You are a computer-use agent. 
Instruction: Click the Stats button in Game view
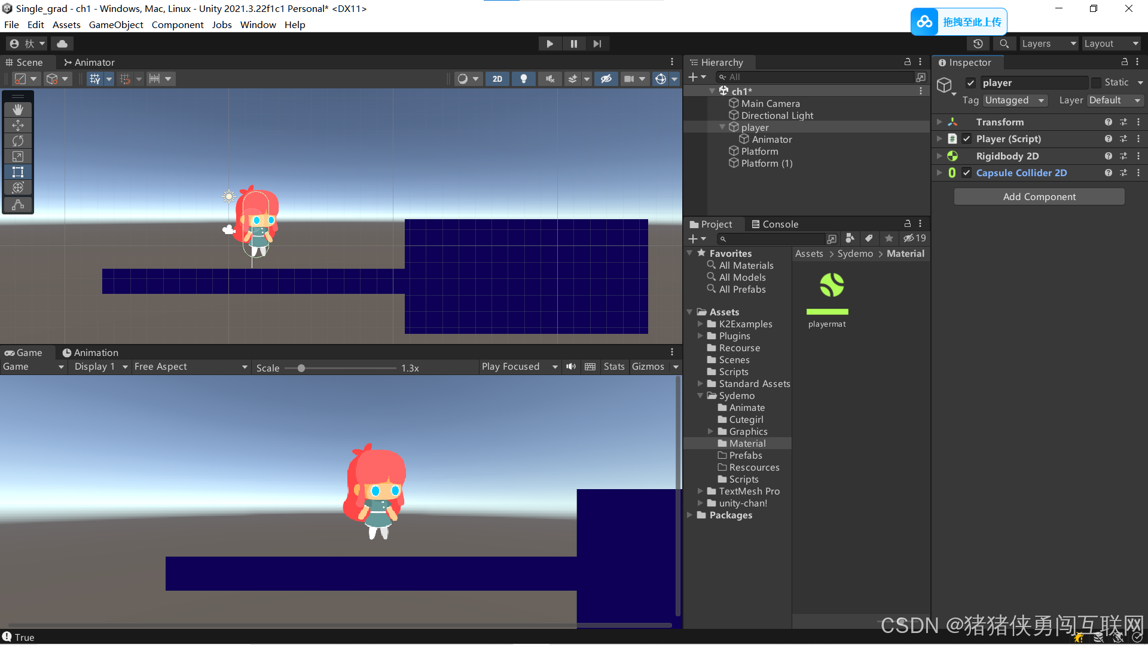pyautogui.click(x=614, y=366)
